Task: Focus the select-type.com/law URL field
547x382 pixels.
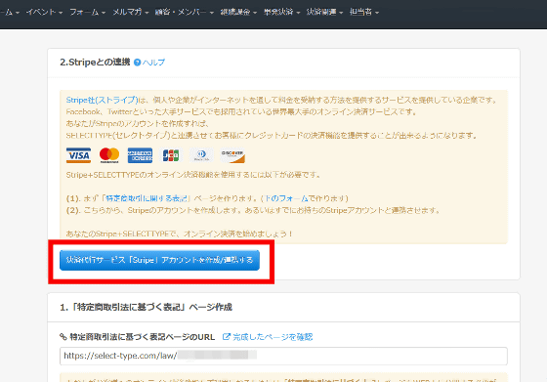Action: pyautogui.click(x=283, y=356)
